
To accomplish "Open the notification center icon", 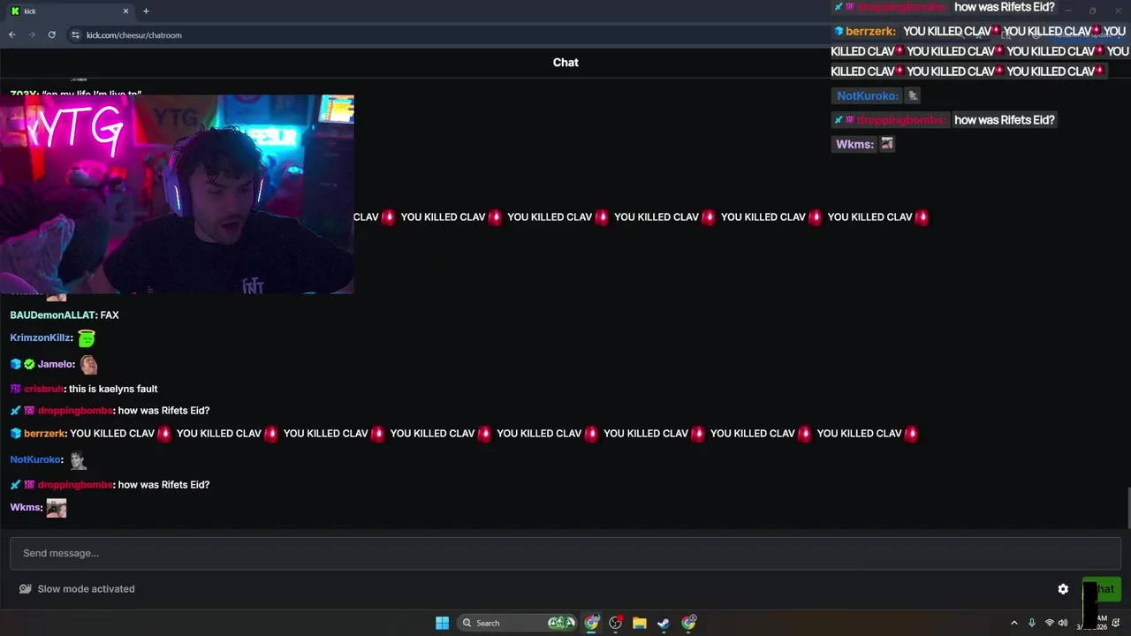I will tap(1116, 623).
